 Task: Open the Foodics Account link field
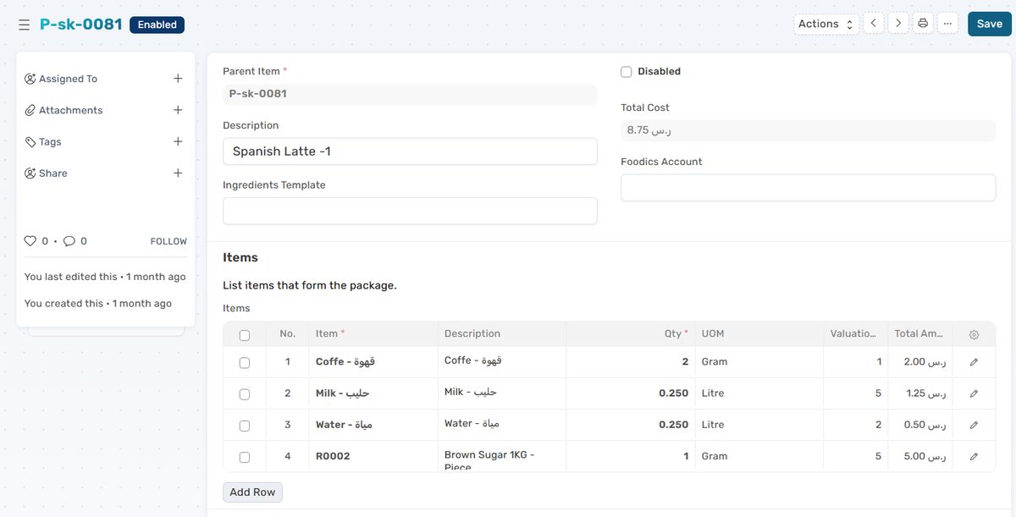pos(808,188)
